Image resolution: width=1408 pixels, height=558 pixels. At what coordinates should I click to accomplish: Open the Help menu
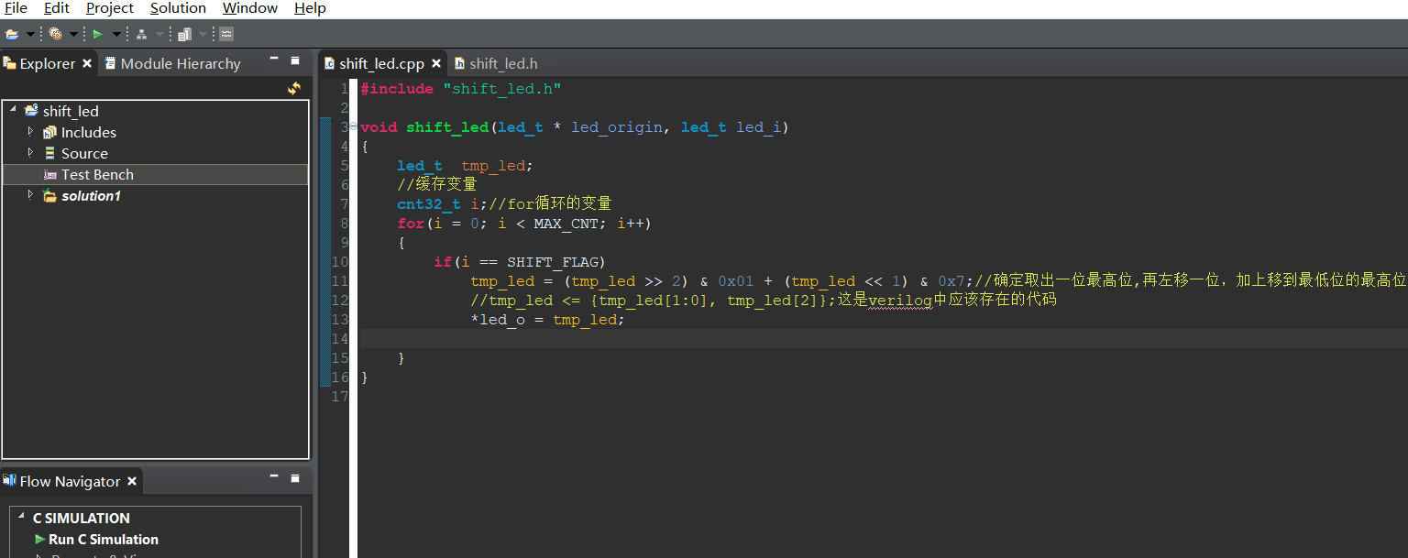click(x=310, y=8)
